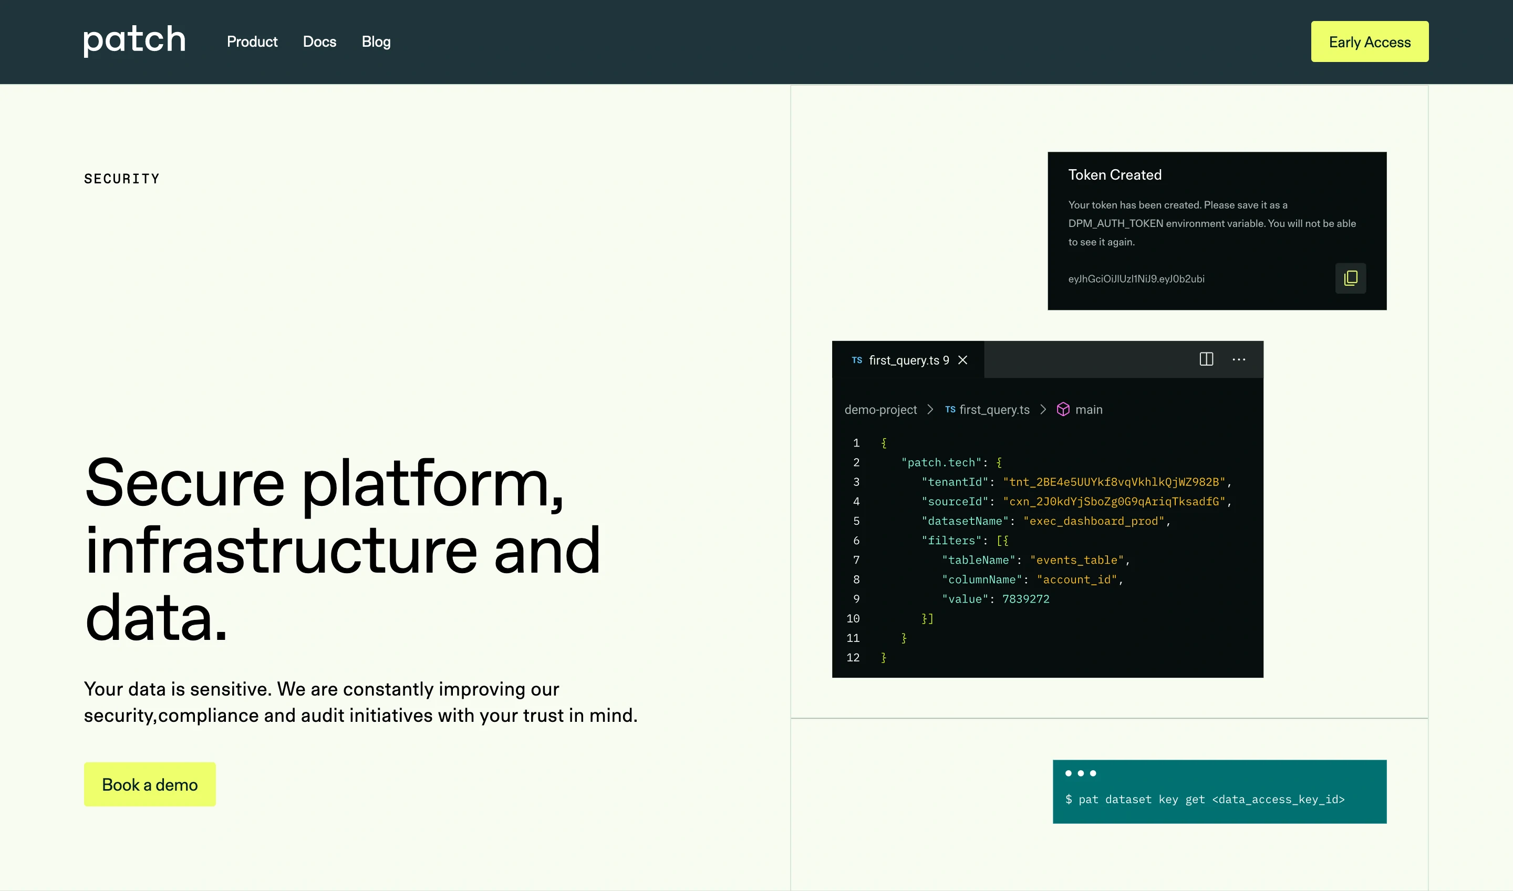The width and height of the screenshot is (1513, 891).
Task: Click the demo-project breadcrumb item
Action: (880, 409)
